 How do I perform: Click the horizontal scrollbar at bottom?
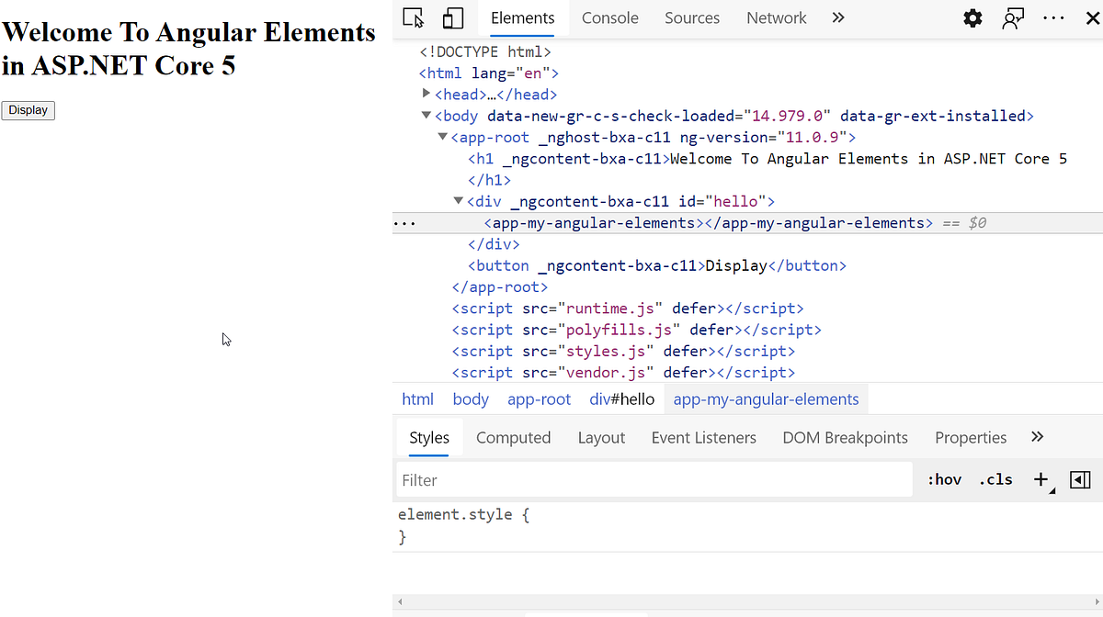click(x=747, y=602)
